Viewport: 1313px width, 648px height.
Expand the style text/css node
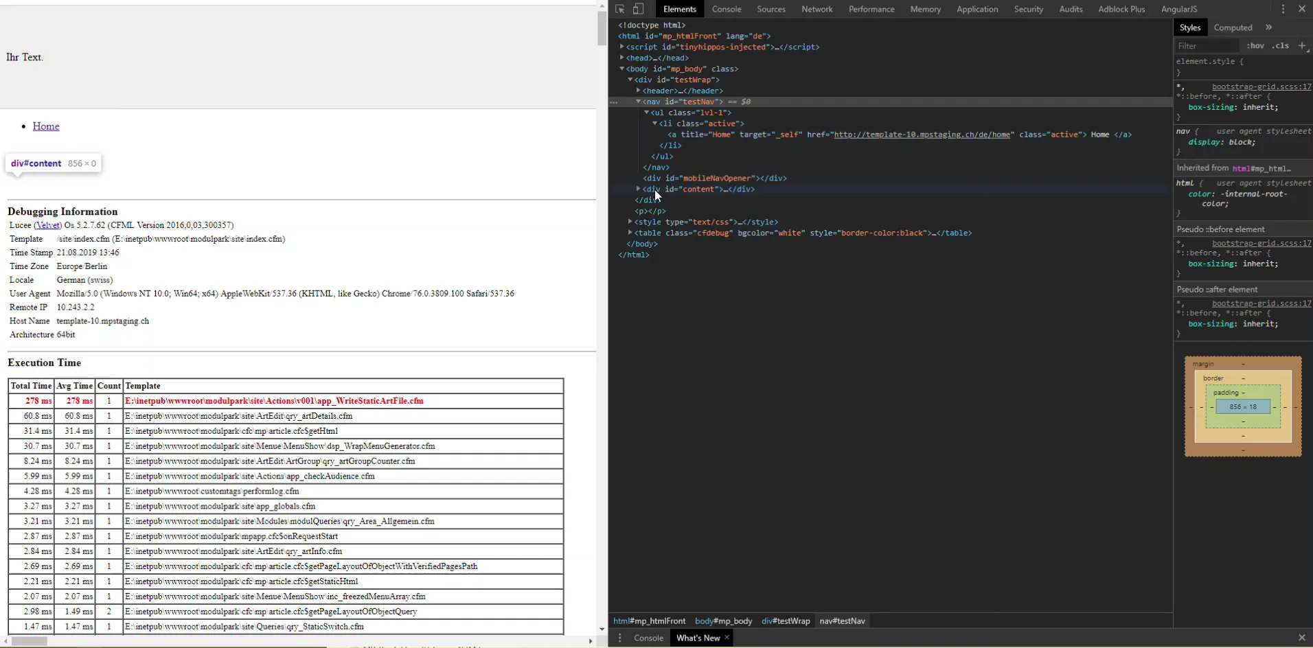tap(630, 222)
